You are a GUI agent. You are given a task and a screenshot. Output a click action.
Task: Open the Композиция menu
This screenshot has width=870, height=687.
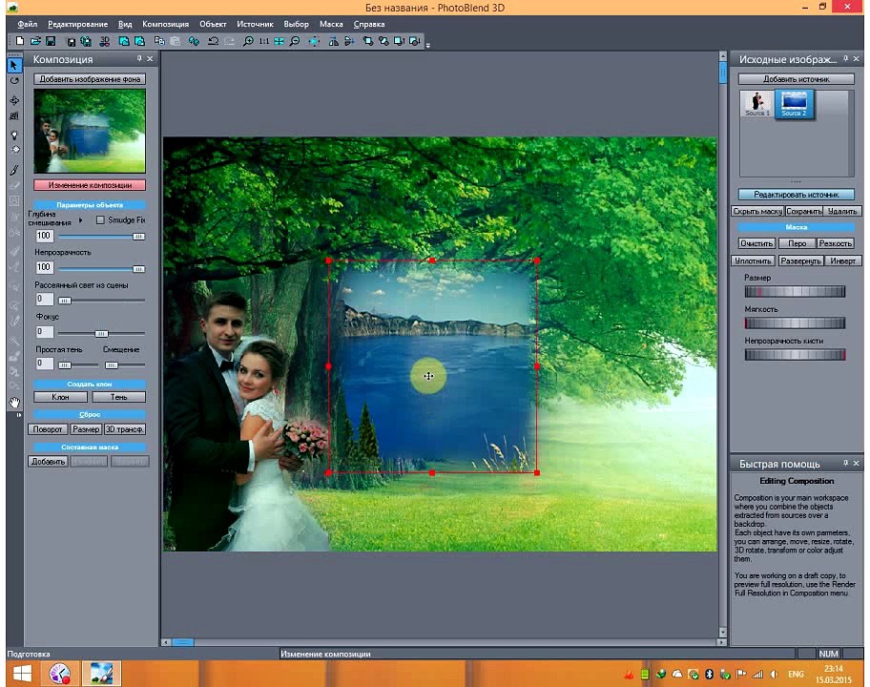pyautogui.click(x=165, y=24)
